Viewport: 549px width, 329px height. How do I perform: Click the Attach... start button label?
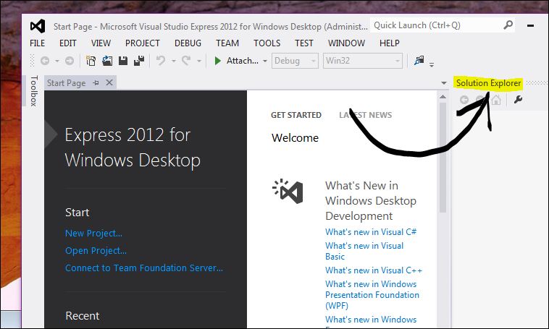click(x=243, y=61)
